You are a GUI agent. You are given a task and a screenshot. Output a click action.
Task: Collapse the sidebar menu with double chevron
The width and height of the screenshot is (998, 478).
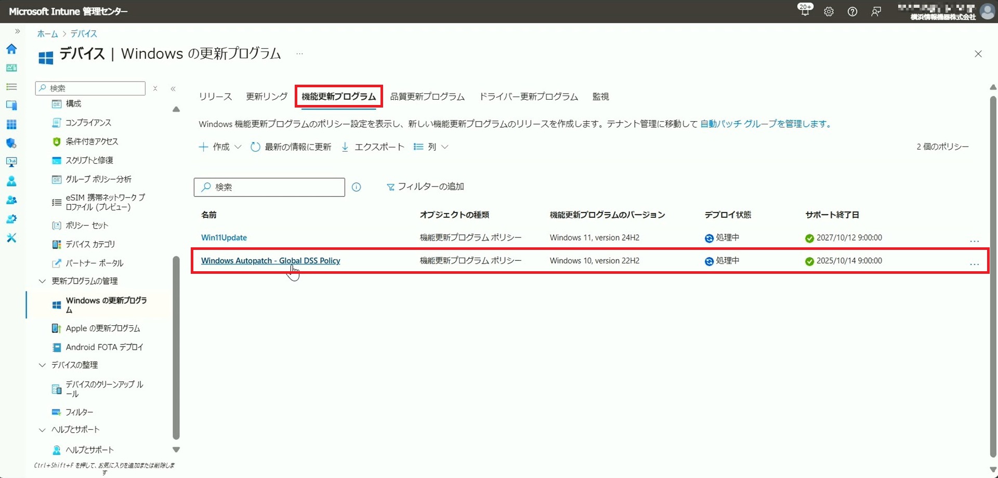click(173, 89)
